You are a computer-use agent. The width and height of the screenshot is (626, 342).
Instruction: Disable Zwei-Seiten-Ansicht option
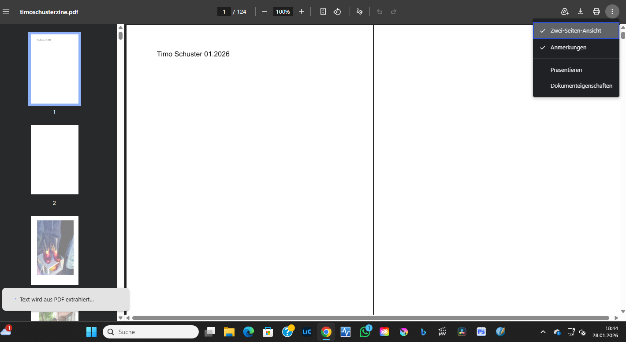576,31
